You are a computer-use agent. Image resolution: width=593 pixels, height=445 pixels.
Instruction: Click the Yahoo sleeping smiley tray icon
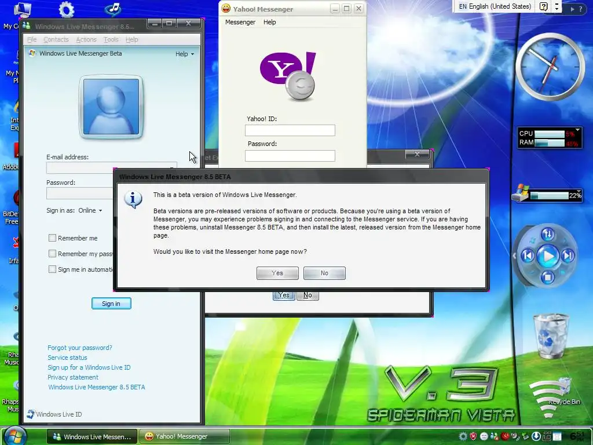tap(484, 436)
